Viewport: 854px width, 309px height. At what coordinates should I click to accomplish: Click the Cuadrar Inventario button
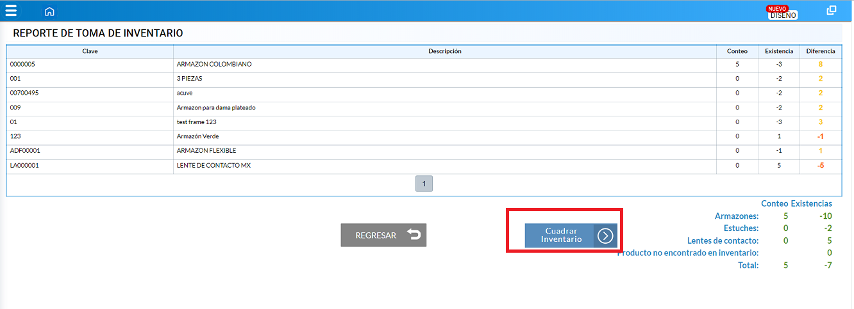pyautogui.click(x=571, y=235)
